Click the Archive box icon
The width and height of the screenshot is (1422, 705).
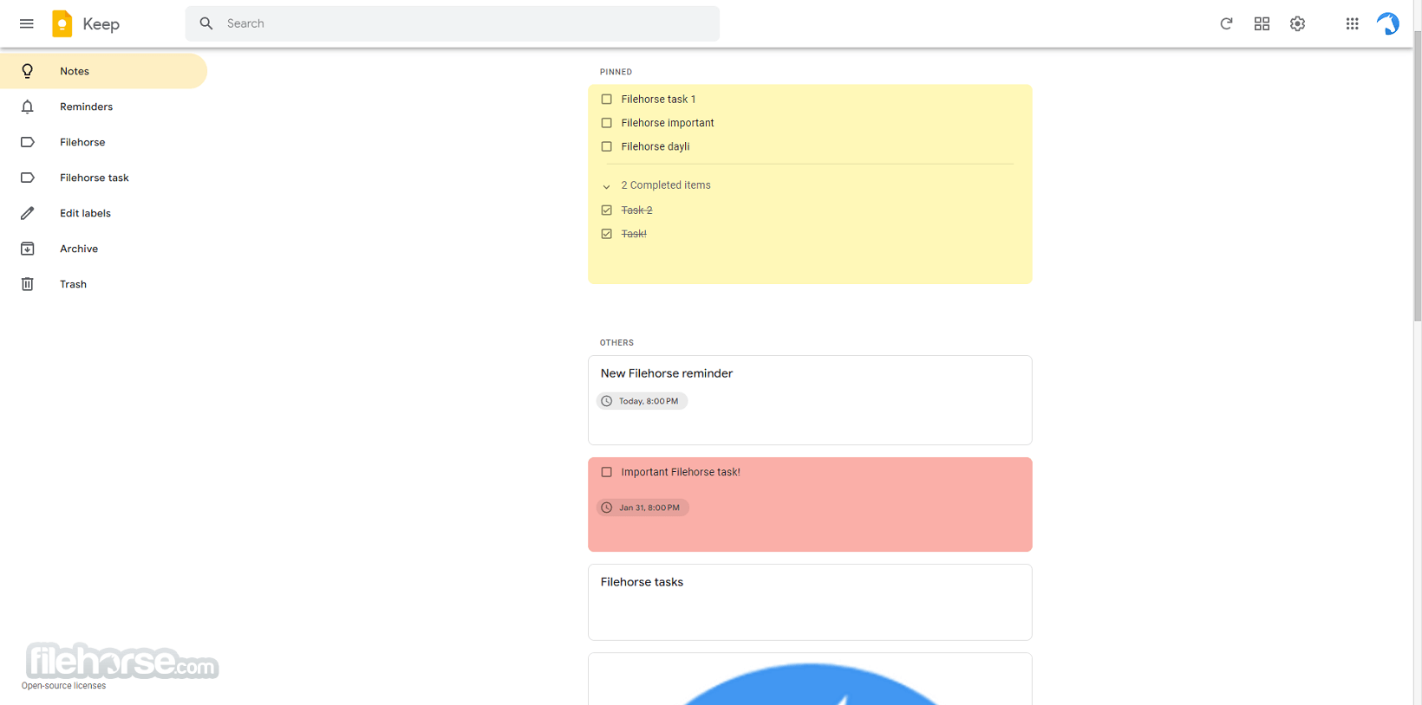tap(28, 249)
